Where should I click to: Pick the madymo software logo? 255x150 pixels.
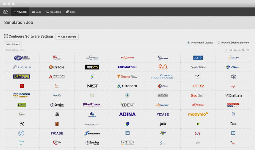coord(198,114)
